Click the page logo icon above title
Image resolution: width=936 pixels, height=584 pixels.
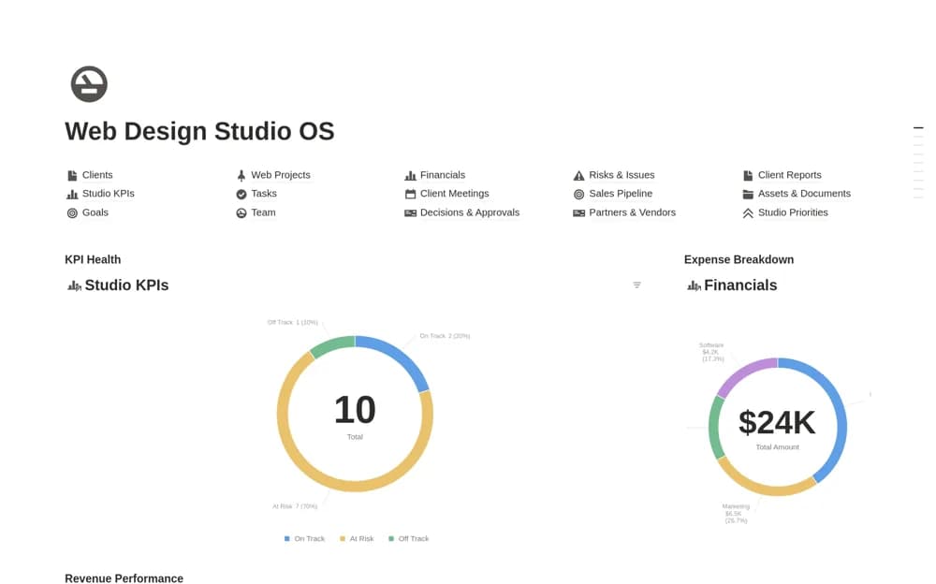click(x=89, y=84)
